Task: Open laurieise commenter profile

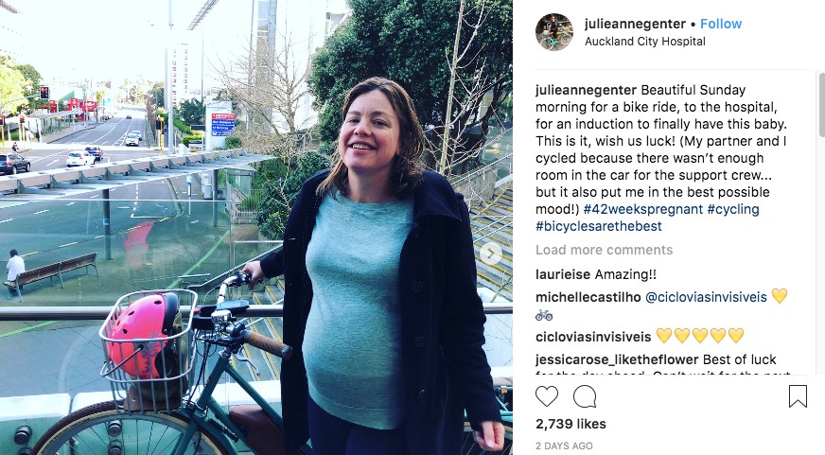Action: pos(563,274)
